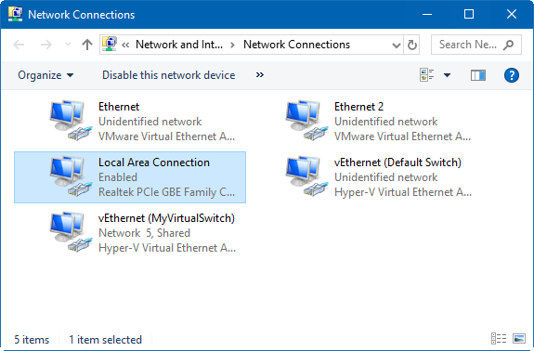Click the Change your view icon
This screenshot has width=534, height=351.
click(427, 75)
